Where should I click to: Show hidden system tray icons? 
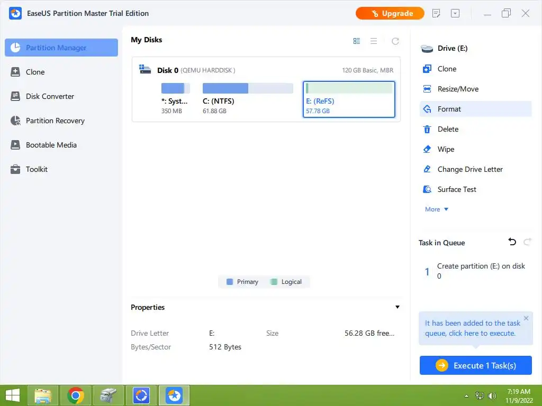467,395
